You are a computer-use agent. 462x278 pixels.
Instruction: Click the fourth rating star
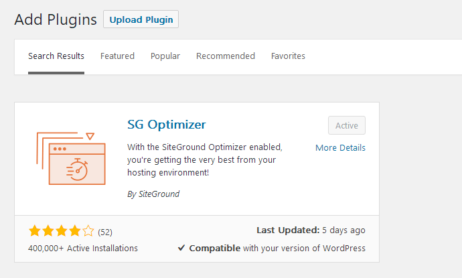tap(75, 231)
